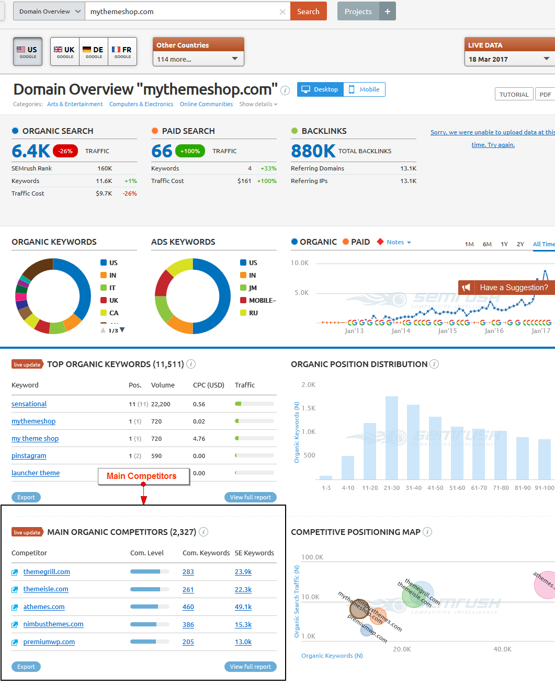Switch to Desktop data view
This screenshot has height=686, width=555.
[320, 89]
